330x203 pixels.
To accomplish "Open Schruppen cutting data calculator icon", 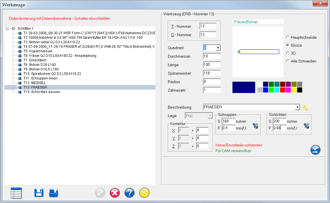I will [255, 126].
